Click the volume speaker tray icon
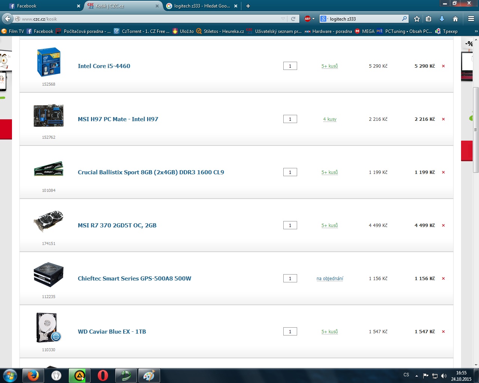Screen dimensions: 479x383 pyautogui.click(x=444, y=376)
